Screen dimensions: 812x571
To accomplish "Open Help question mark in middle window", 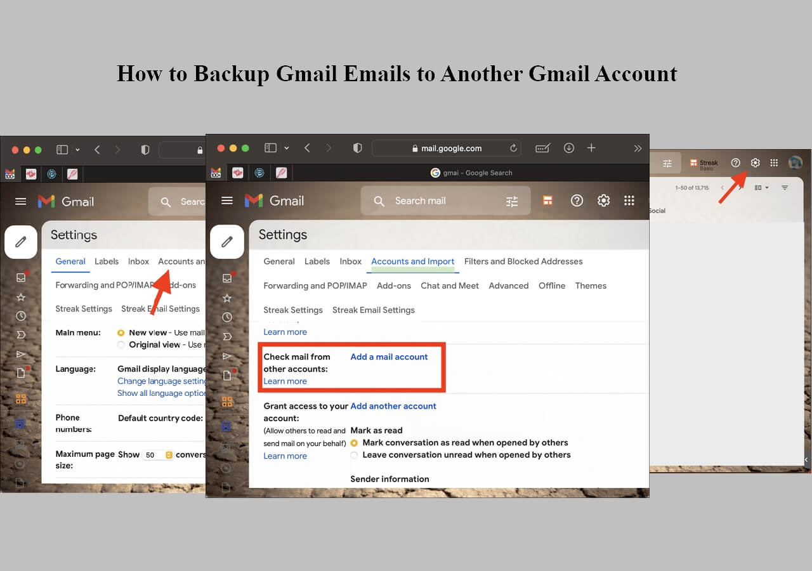I will click(577, 200).
